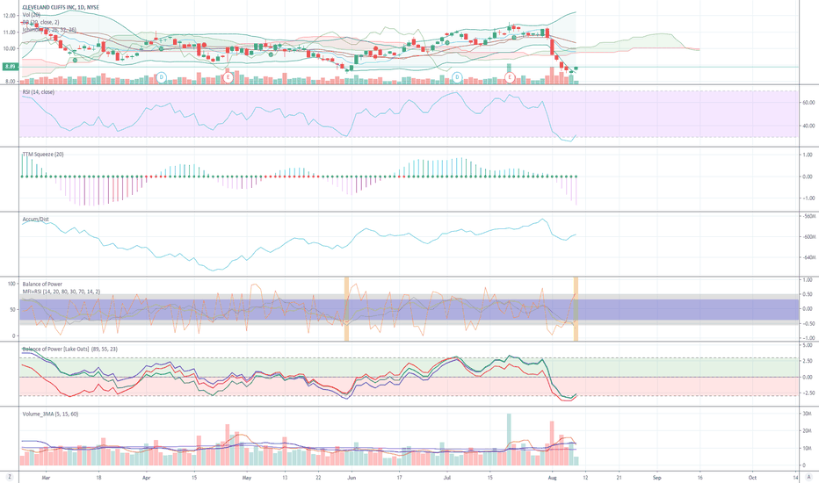The height and width of the screenshot is (483, 819).
Task: Click the 11.00 price axis label
Action: click(10, 32)
